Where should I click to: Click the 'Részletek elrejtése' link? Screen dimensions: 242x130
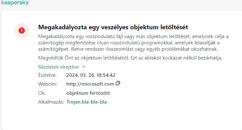click(x=59, y=67)
